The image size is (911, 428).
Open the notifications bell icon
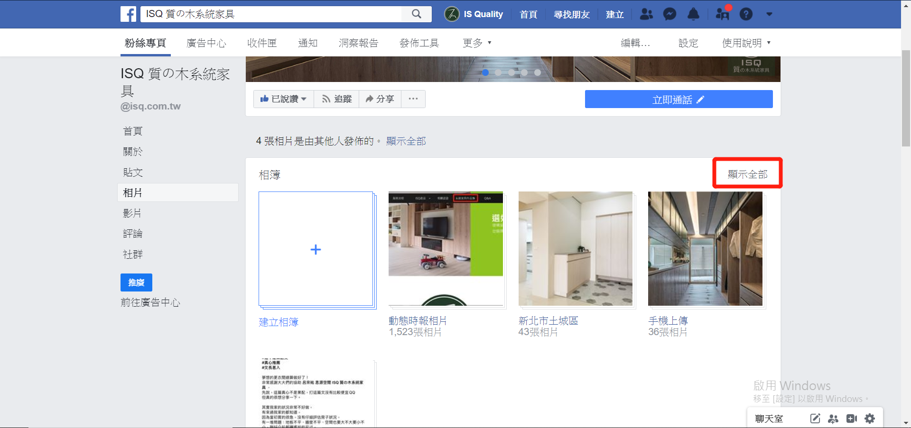[693, 14]
